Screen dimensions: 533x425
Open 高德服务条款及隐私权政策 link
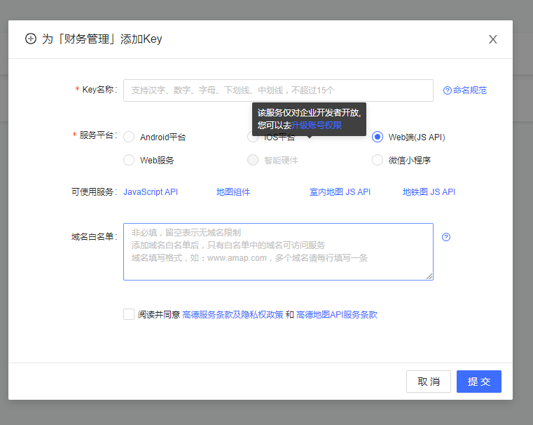pyautogui.click(x=233, y=315)
